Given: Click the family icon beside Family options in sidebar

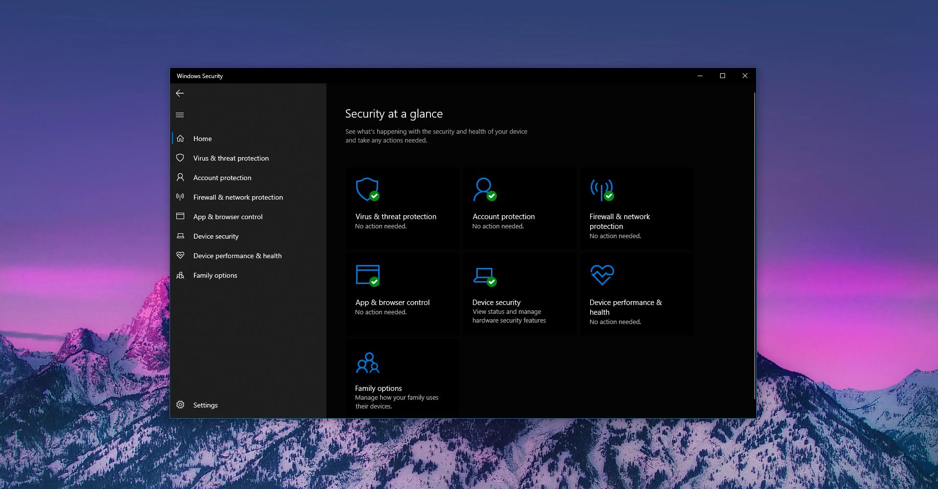Looking at the screenshot, I should tap(180, 275).
